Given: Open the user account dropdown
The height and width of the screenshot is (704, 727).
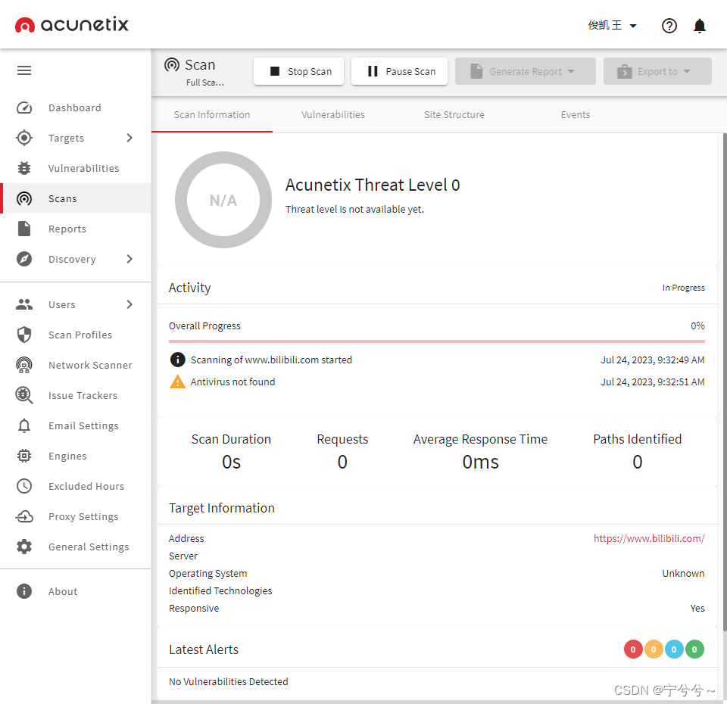Looking at the screenshot, I should tap(612, 26).
